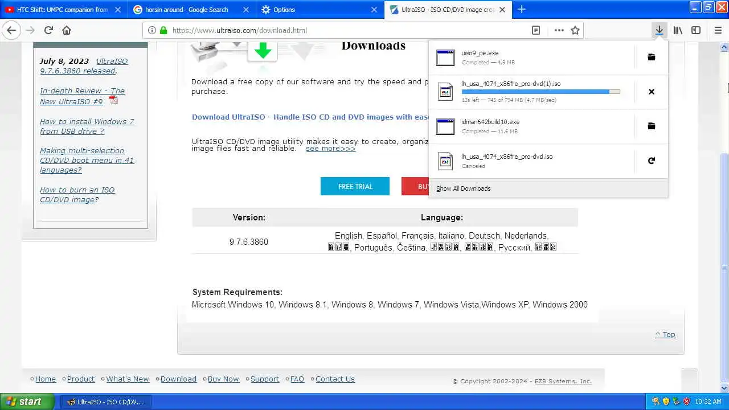Screen dimensions: 729x410
Task: Open How to burn an ISO CD/DVD image
Action: [77, 195]
